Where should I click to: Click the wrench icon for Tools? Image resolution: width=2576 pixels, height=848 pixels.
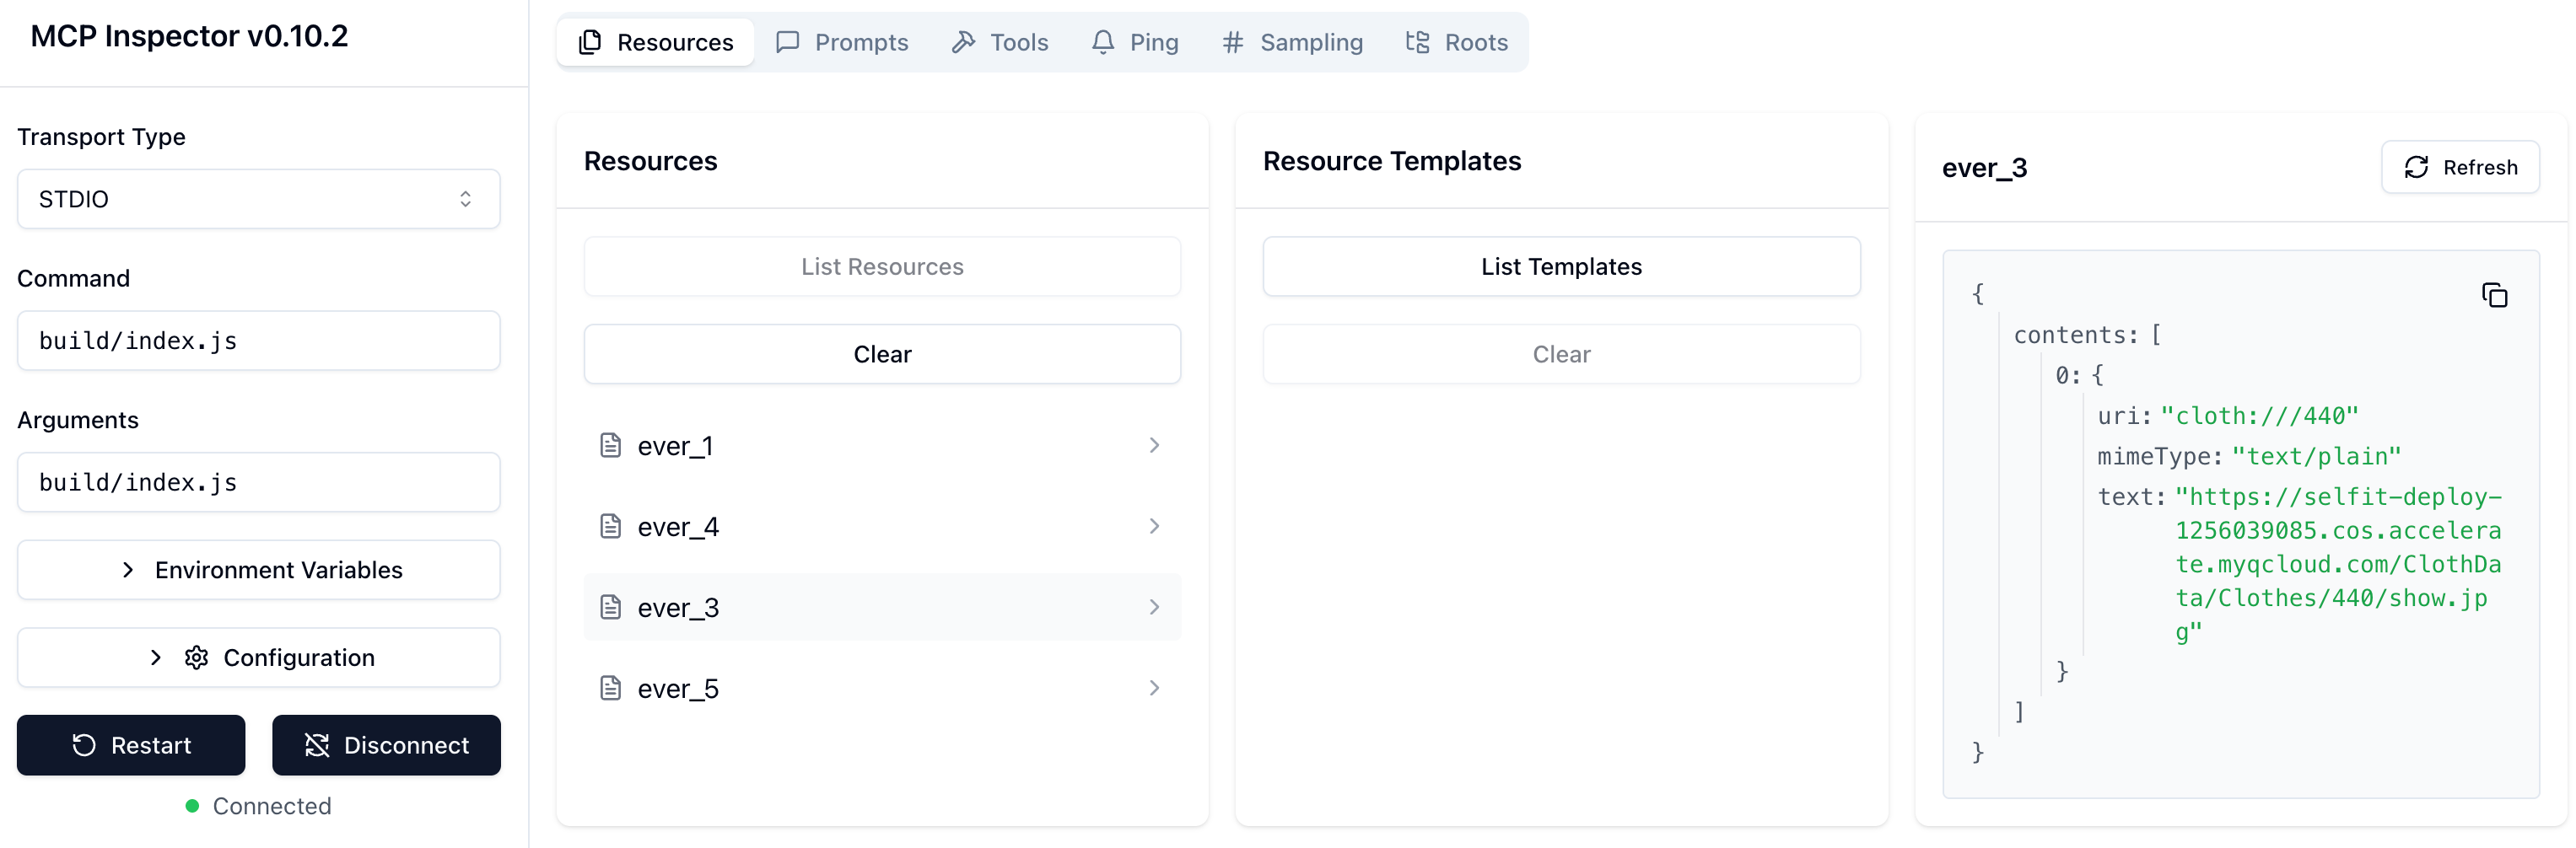[963, 42]
